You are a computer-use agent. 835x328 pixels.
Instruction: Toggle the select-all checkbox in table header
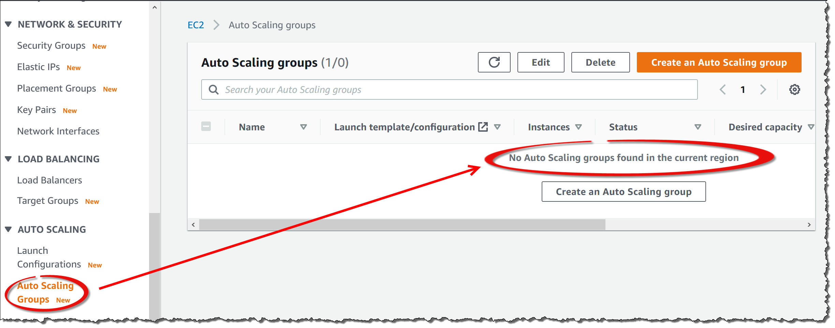click(x=206, y=127)
